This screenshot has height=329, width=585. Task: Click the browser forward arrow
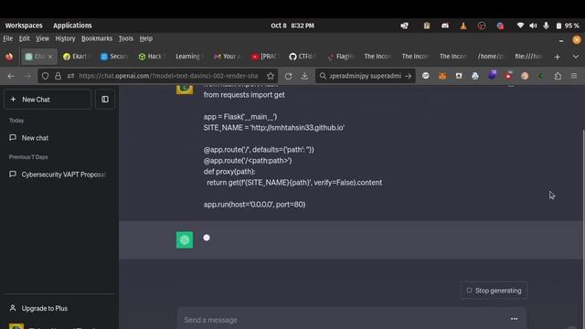coord(27,76)
